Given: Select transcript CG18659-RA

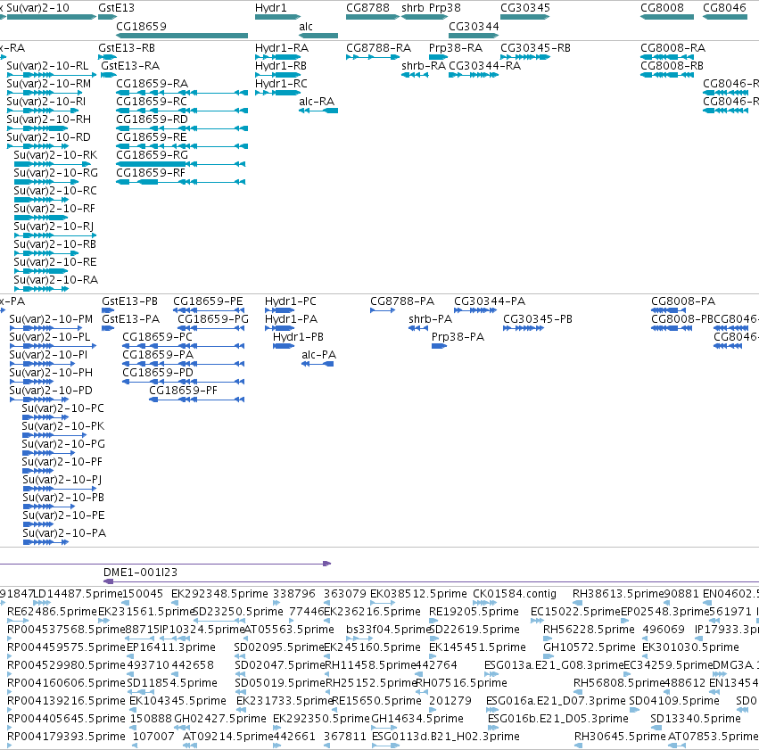Looking at the screenshot, I should [182, 93].
